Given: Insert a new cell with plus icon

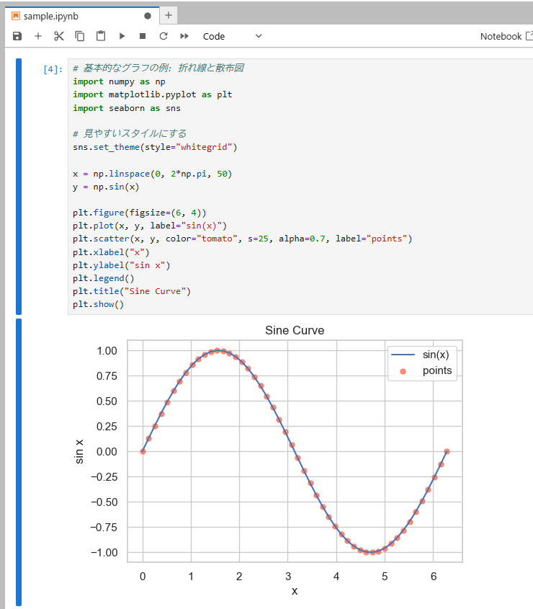Looking at the screenshot, I should 38,36.
